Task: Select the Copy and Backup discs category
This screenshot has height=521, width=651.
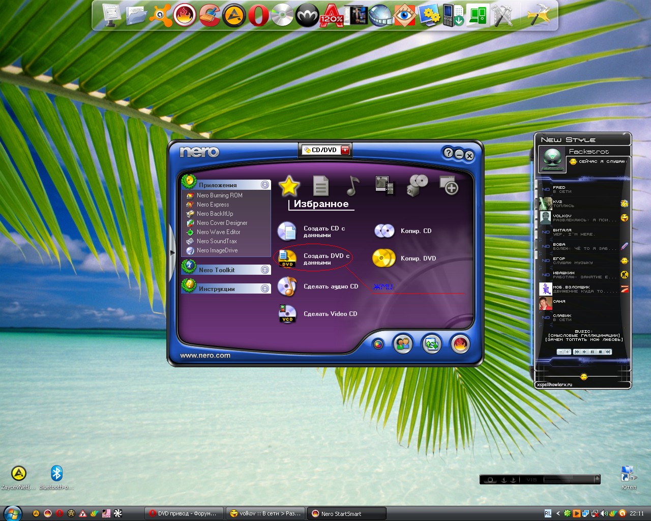Action: pyautogui.click(x=418, y=186)
